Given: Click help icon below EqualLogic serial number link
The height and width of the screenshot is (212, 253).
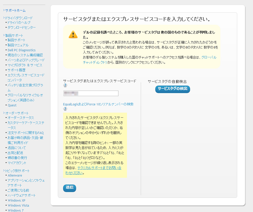Looking at the screenshot, I should tap(65, 109).
